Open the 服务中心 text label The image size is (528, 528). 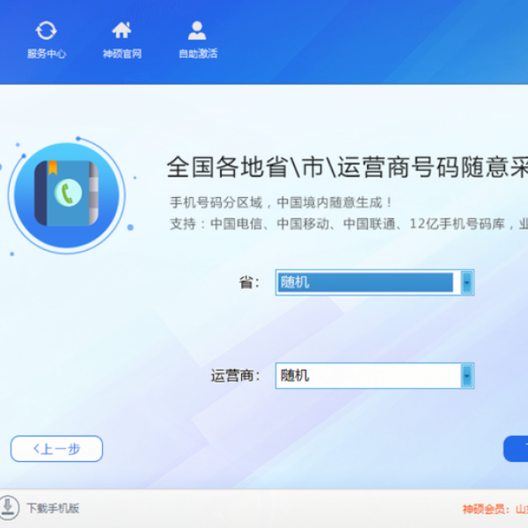click(x=47, y=54)
